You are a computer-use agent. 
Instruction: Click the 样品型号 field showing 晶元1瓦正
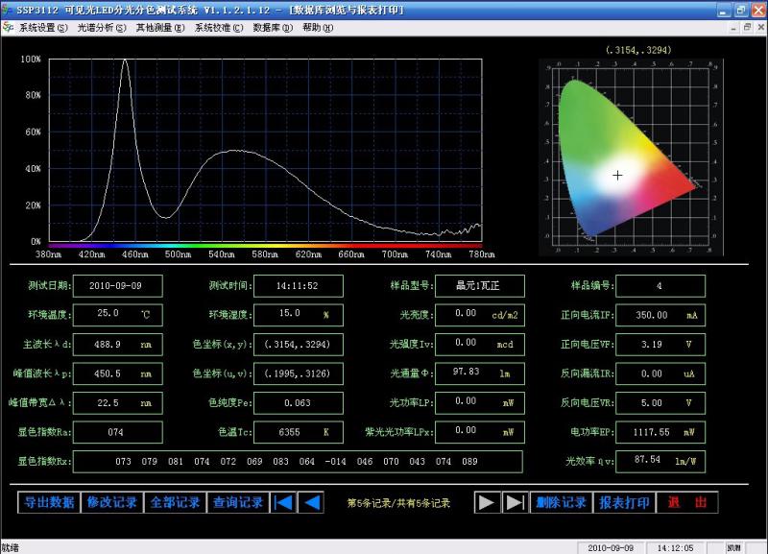[x=478, y=286]
